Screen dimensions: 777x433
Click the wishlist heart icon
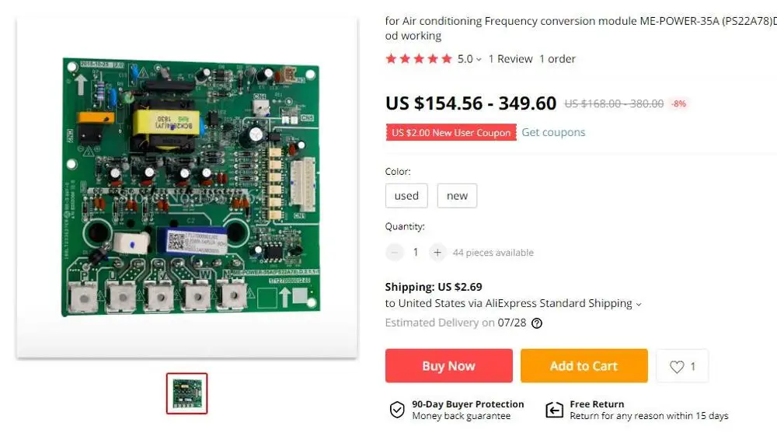(677, 366)
